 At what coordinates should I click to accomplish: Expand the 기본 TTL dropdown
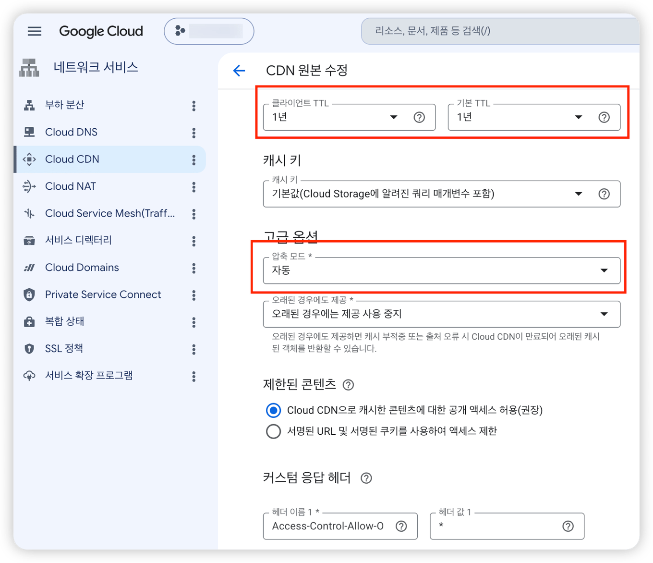(x=579, y=117)
